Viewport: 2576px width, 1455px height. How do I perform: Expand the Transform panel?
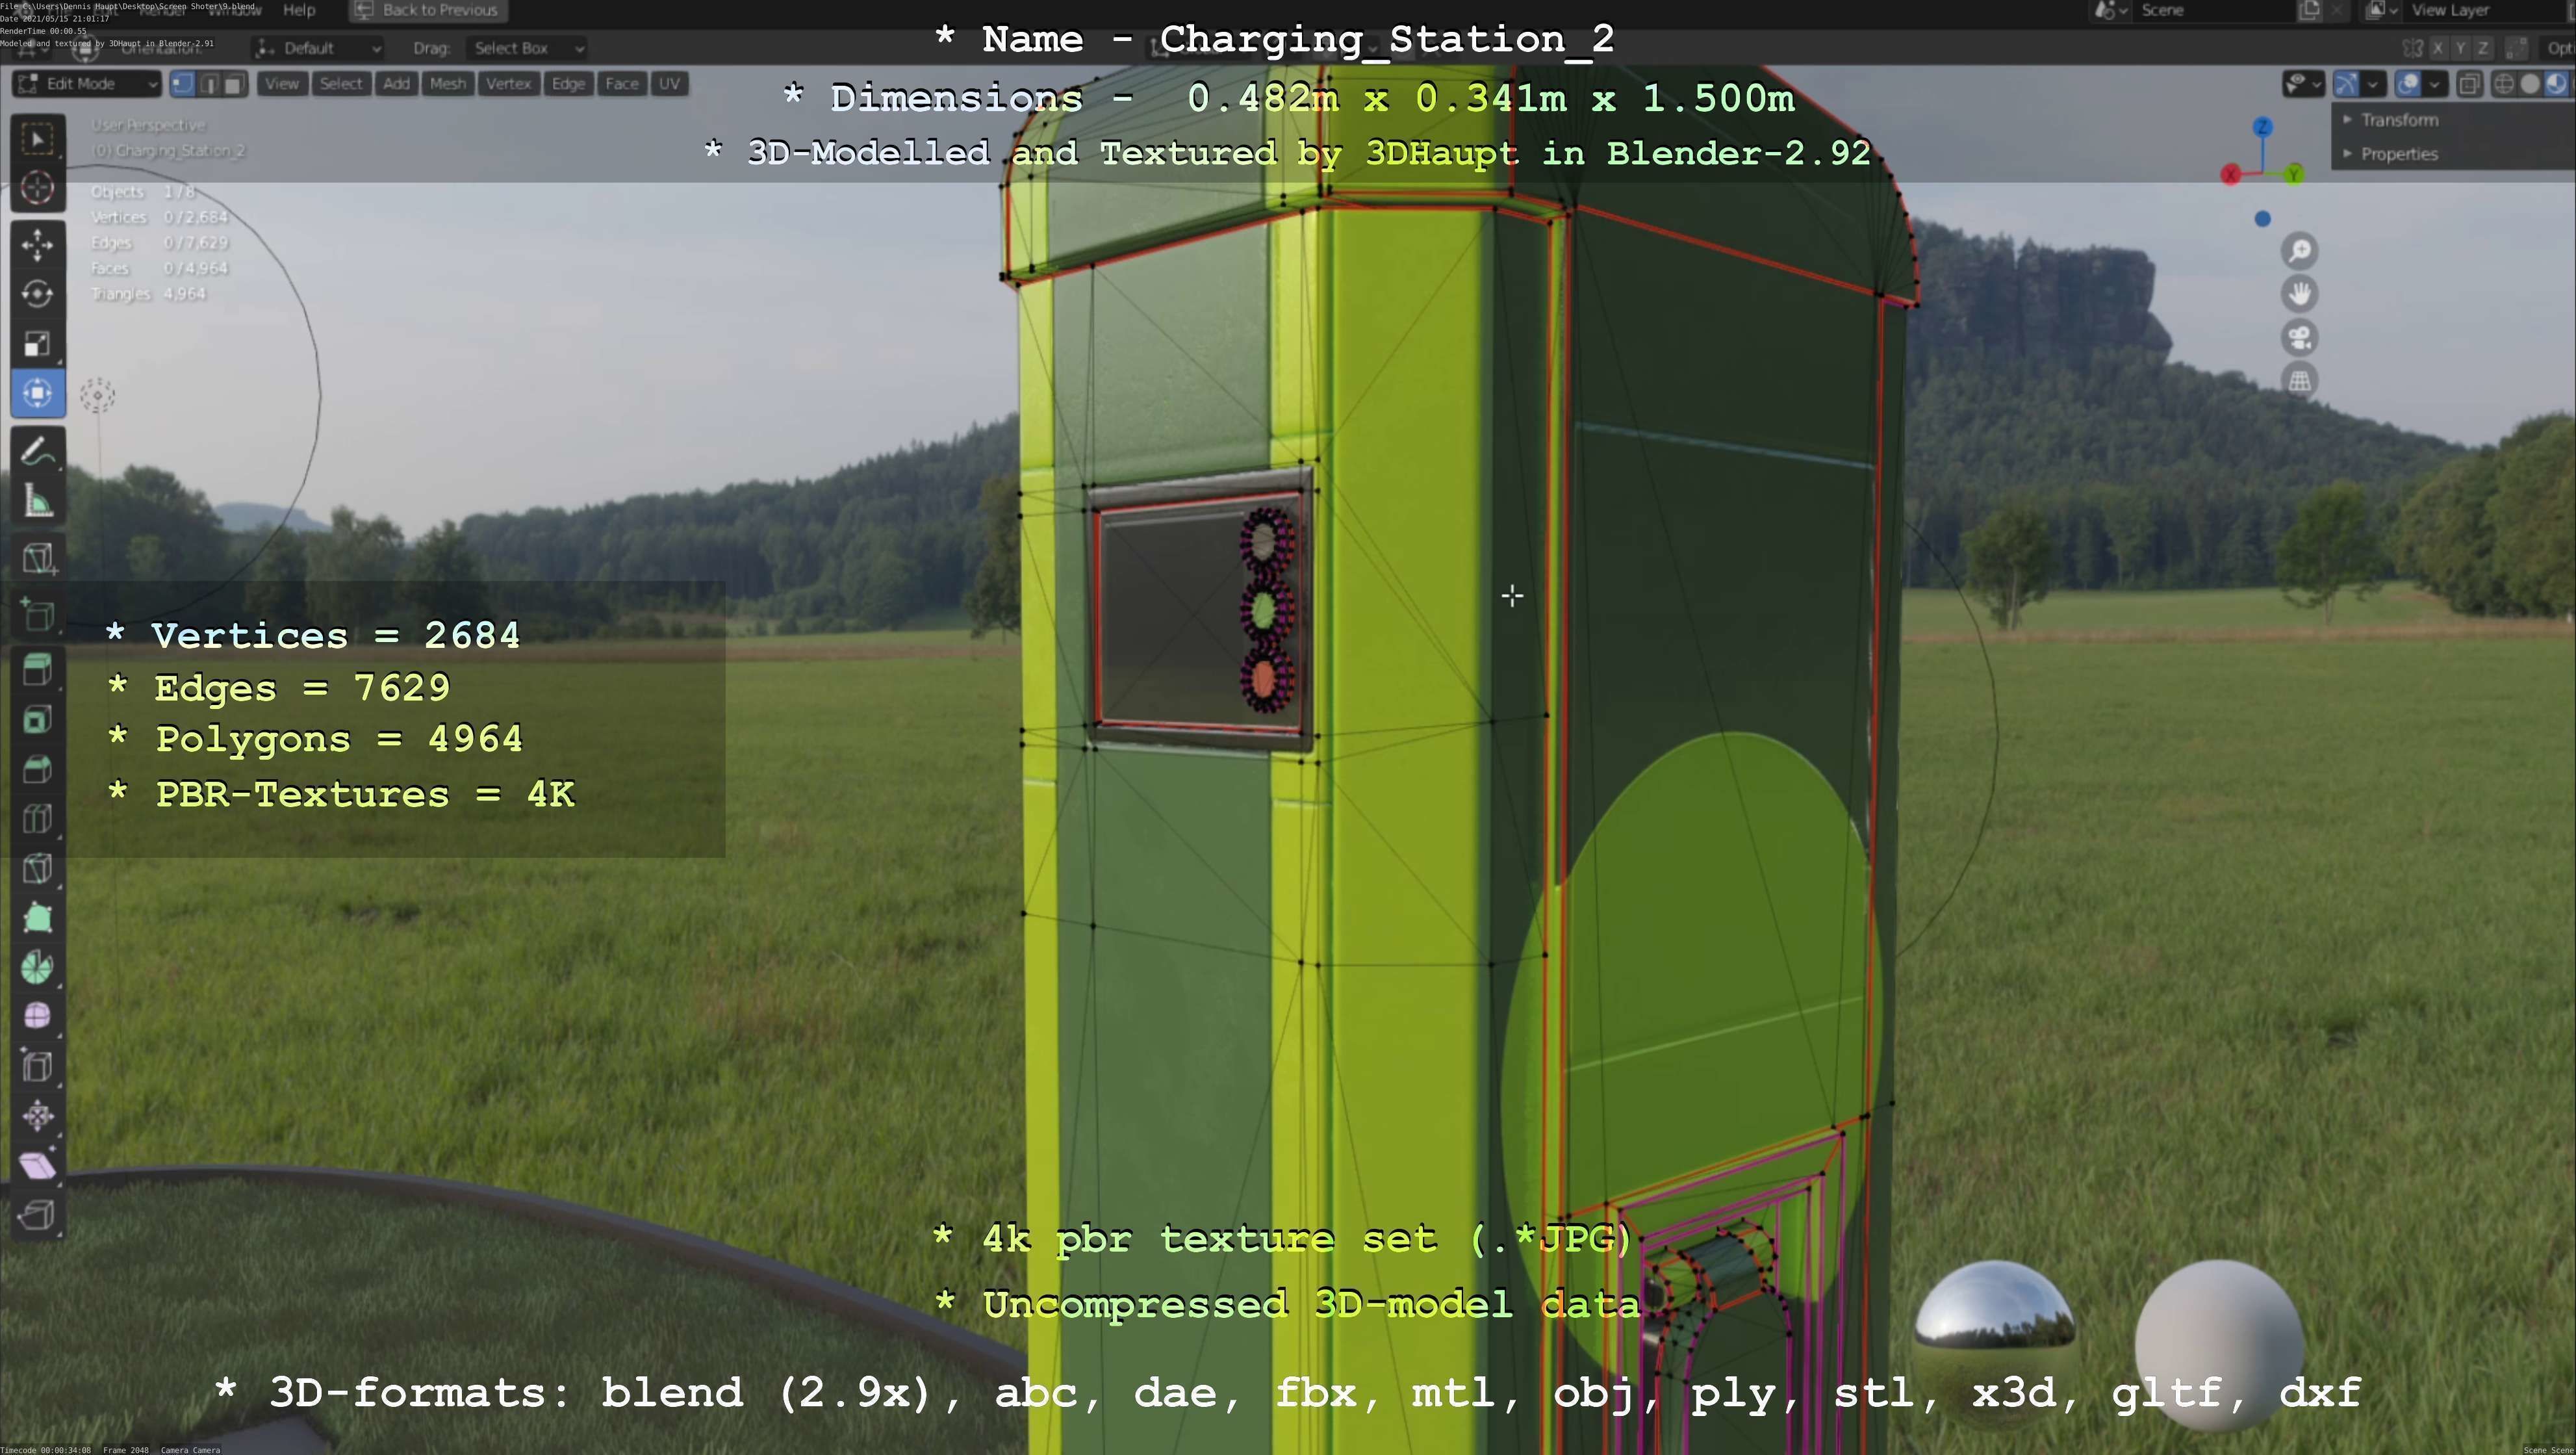(x=2398, y=120)
